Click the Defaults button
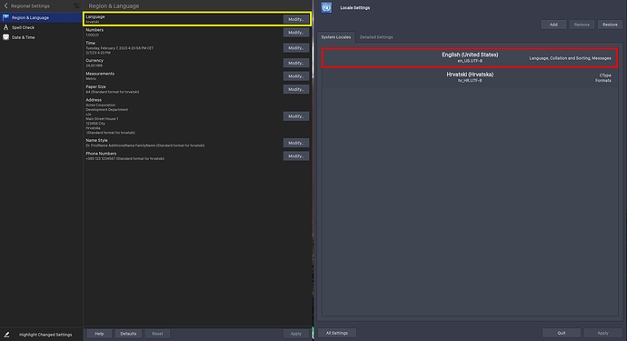The width and height of the screenshot is (627, 341). [128, 334]
